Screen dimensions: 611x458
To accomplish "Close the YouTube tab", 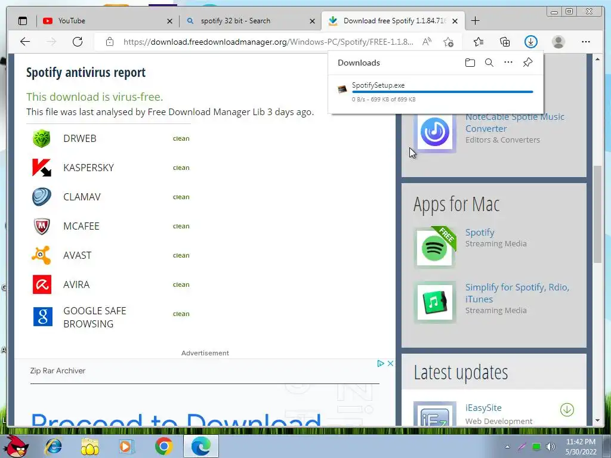I will (x=169, y=21).
